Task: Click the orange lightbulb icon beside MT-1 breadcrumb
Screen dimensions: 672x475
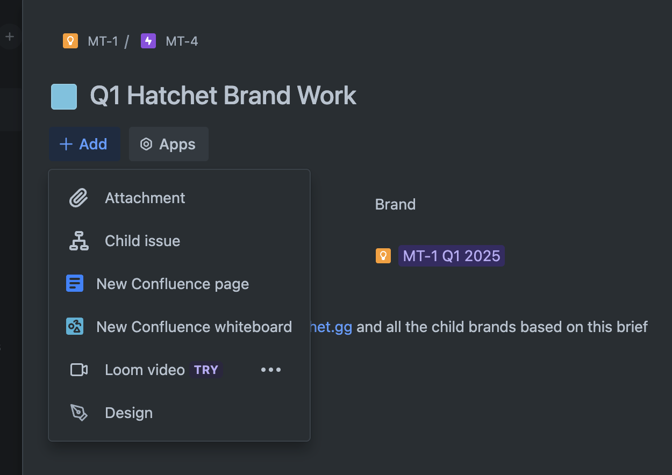Action: (x=70, y=41)
